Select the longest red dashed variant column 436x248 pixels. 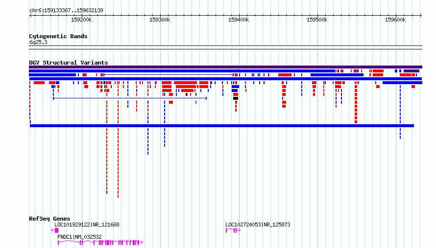tap(118, 139)
